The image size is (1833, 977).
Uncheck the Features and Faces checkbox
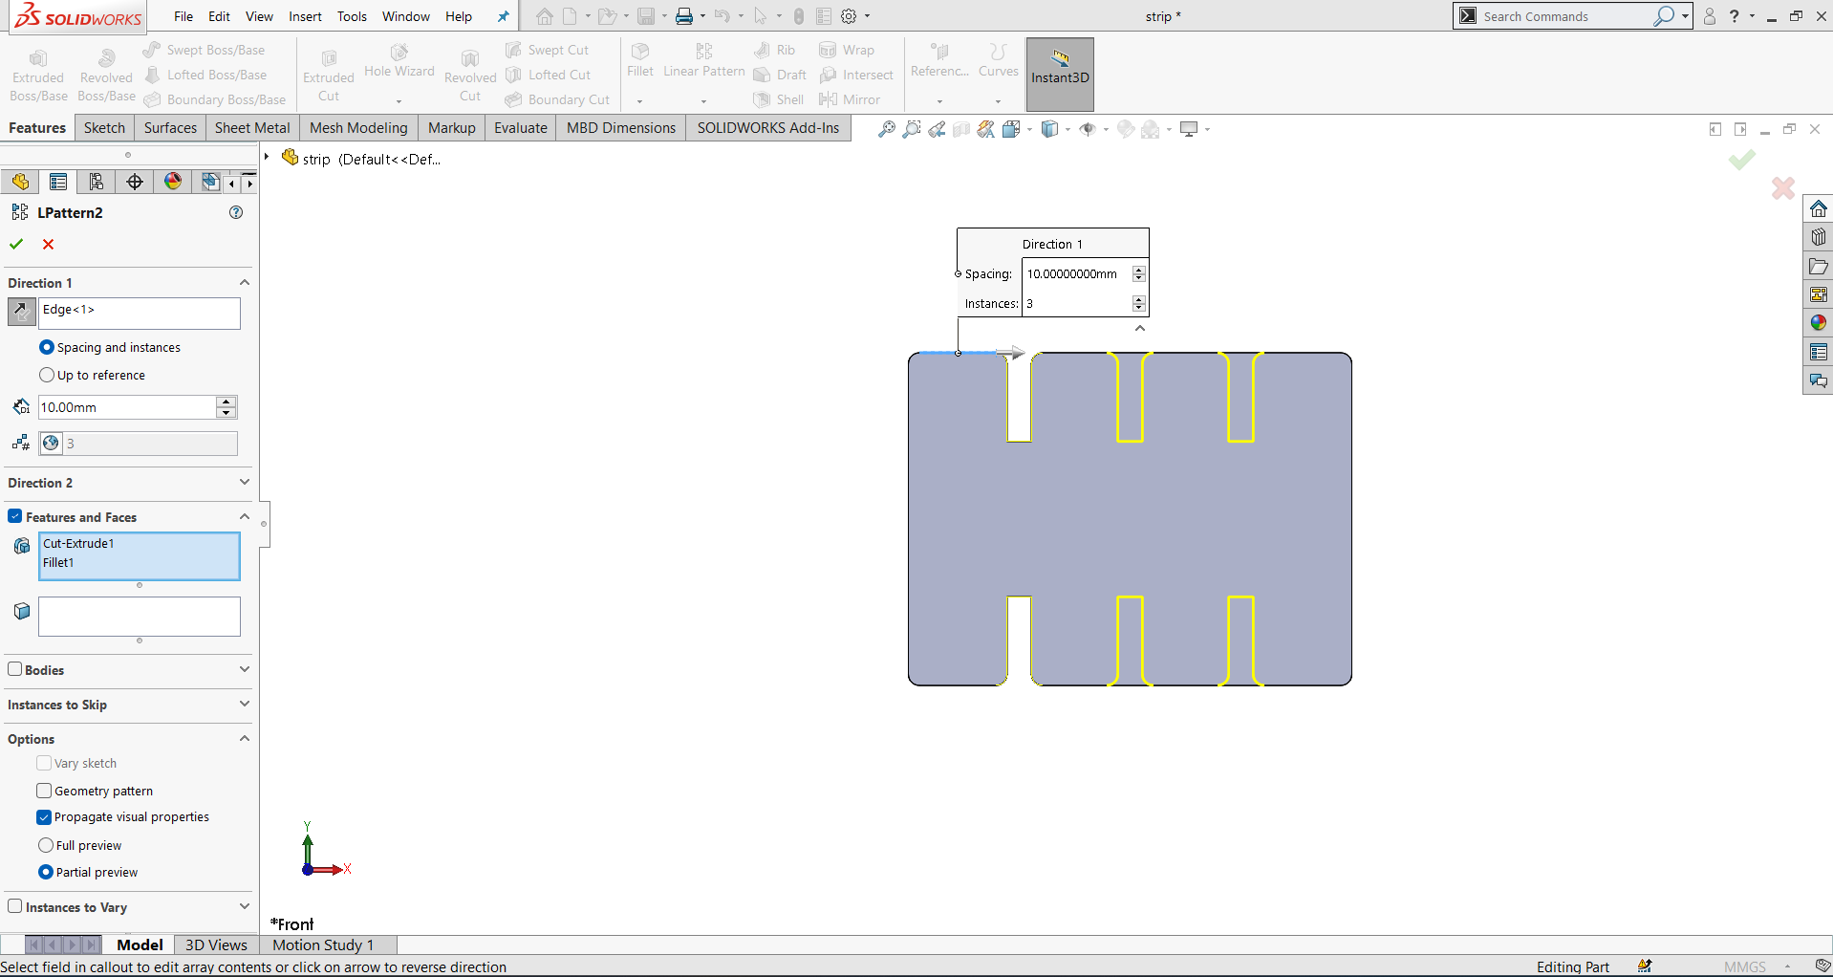(15, 516)
